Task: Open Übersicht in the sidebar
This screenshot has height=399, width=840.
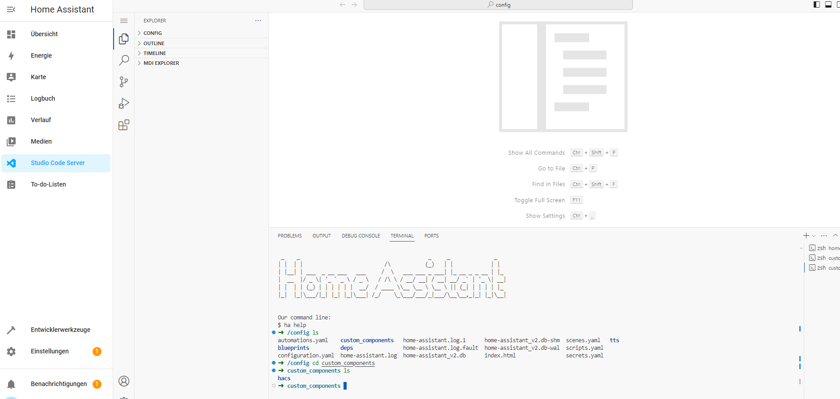Action: coord(56,34)
